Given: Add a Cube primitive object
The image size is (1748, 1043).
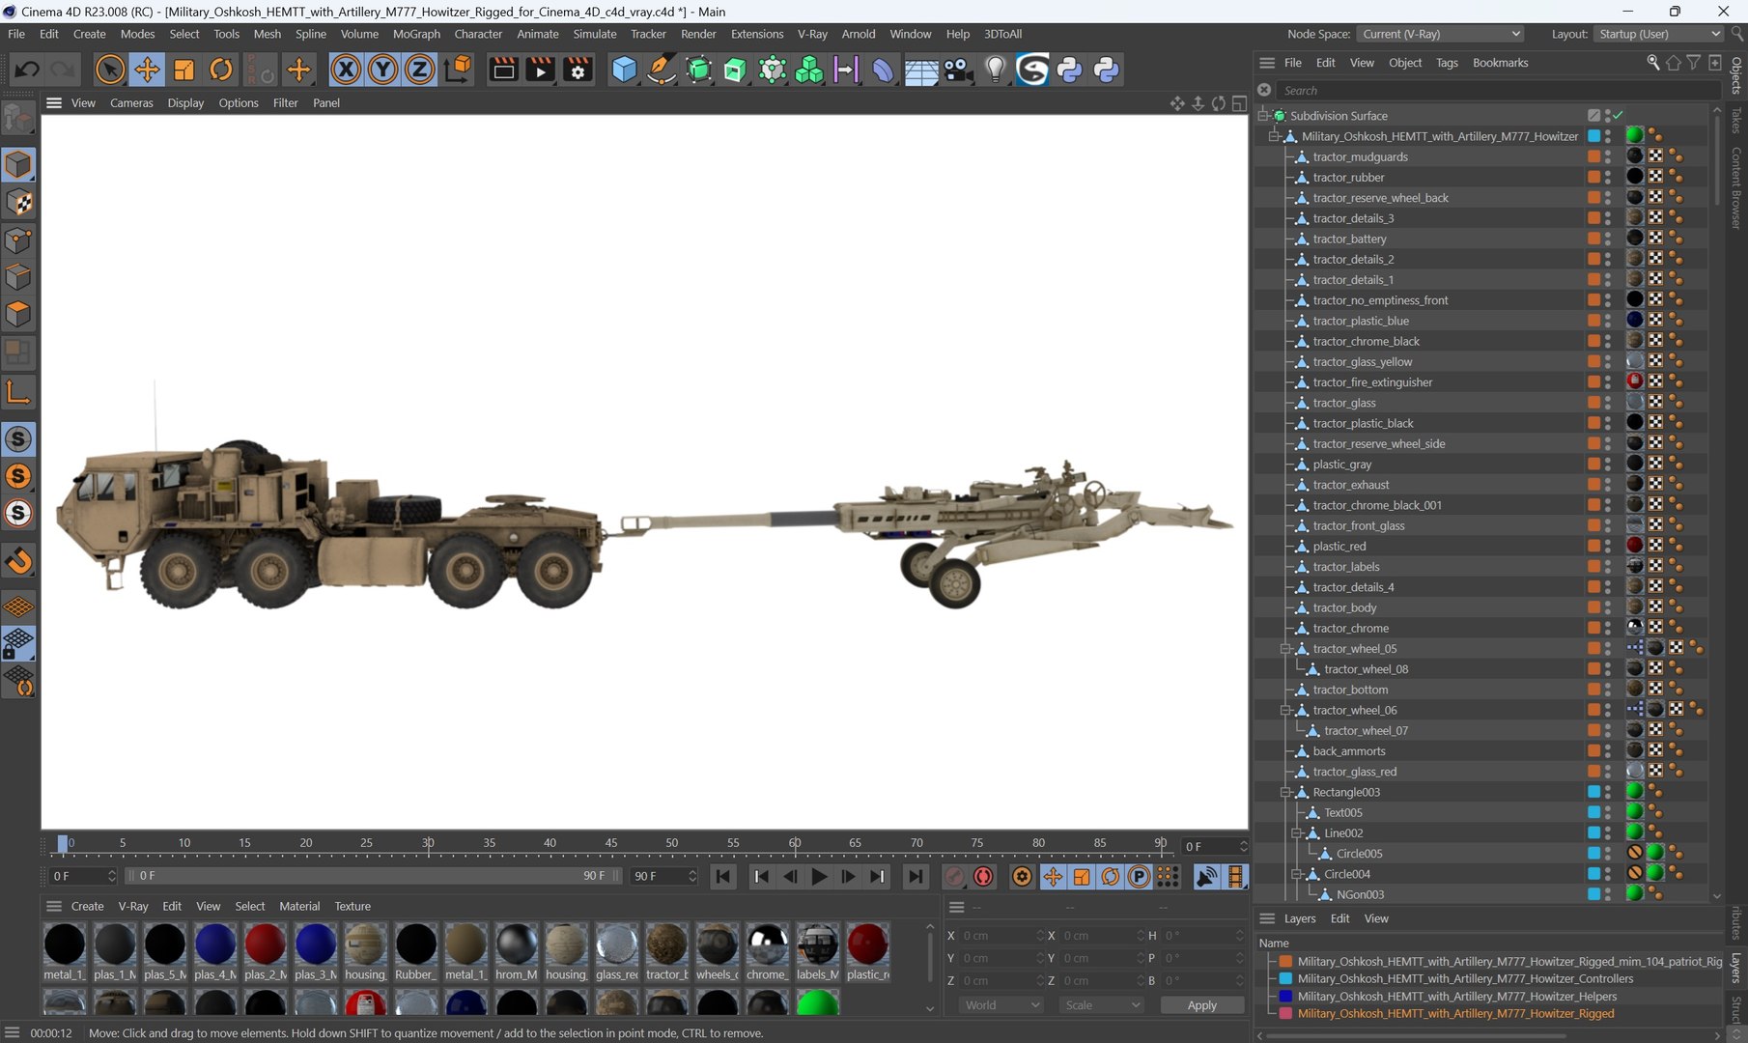Looking at the screenshot, I should 625,70.
